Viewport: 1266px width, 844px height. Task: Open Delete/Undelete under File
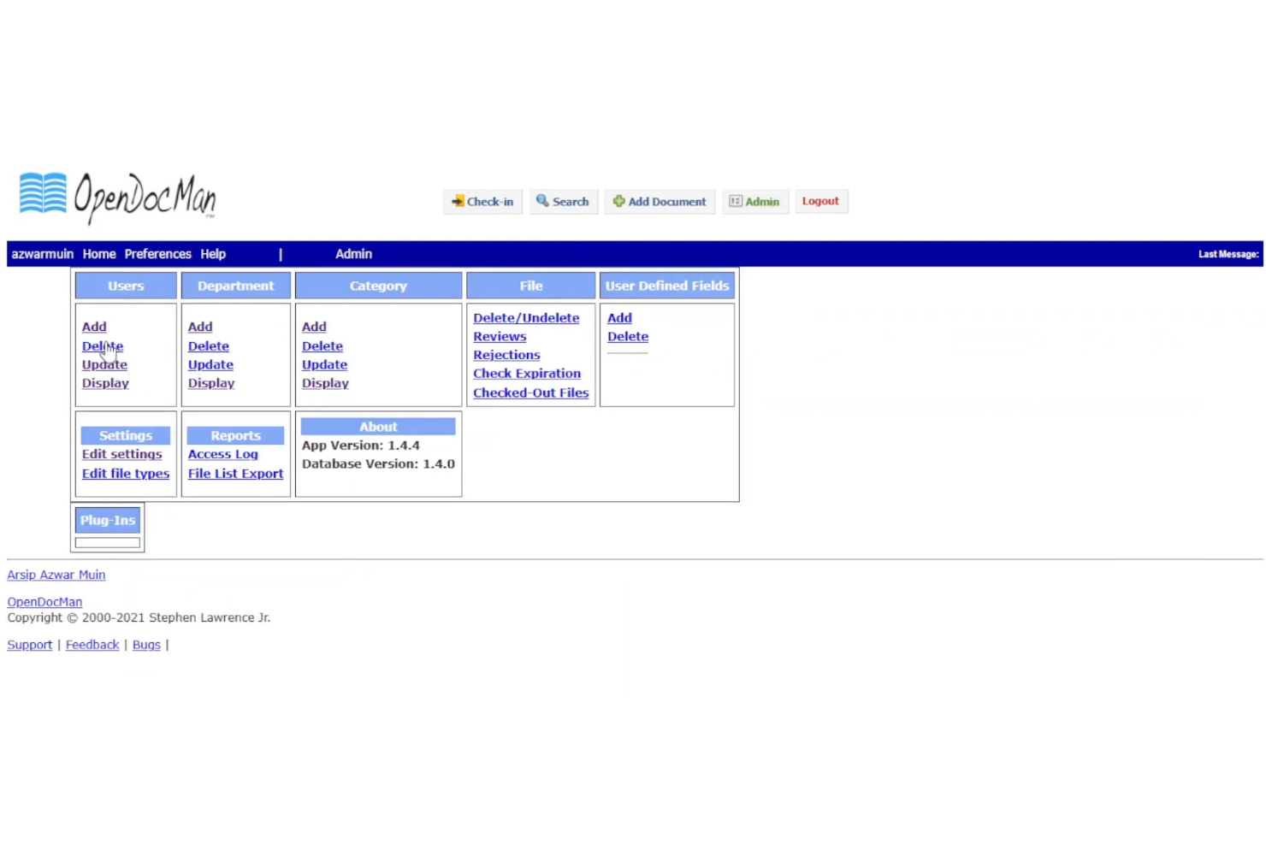(525, 317)
